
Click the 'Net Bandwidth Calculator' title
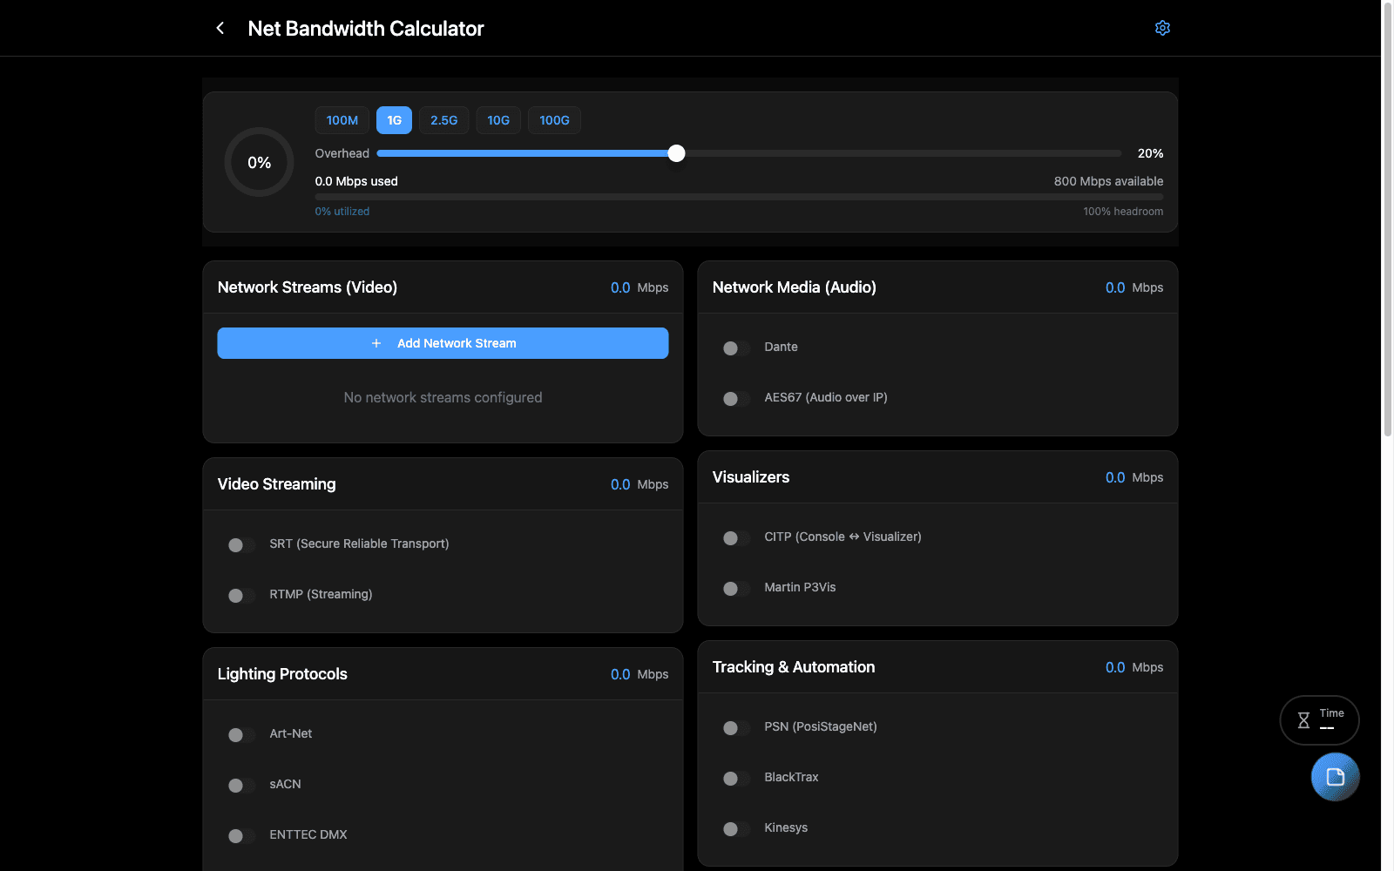point(366,29)
